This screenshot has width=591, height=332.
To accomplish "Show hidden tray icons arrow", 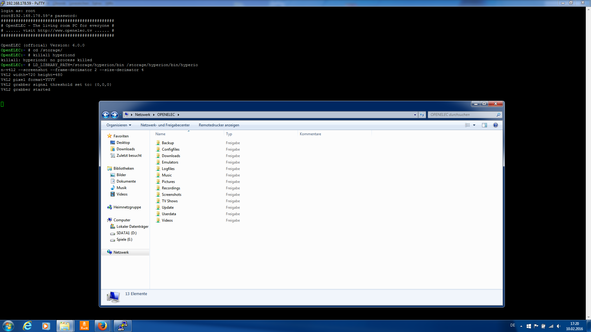I will coord(521,326).
